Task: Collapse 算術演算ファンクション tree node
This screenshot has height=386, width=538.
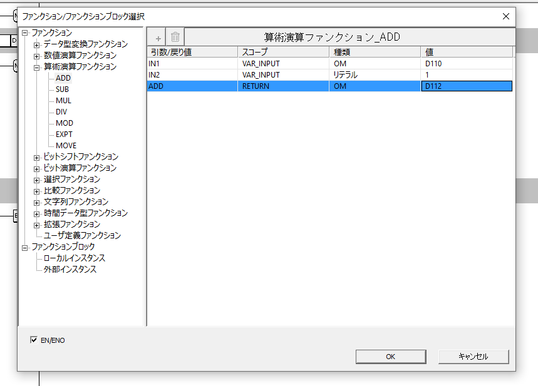Action: point(37,67)
